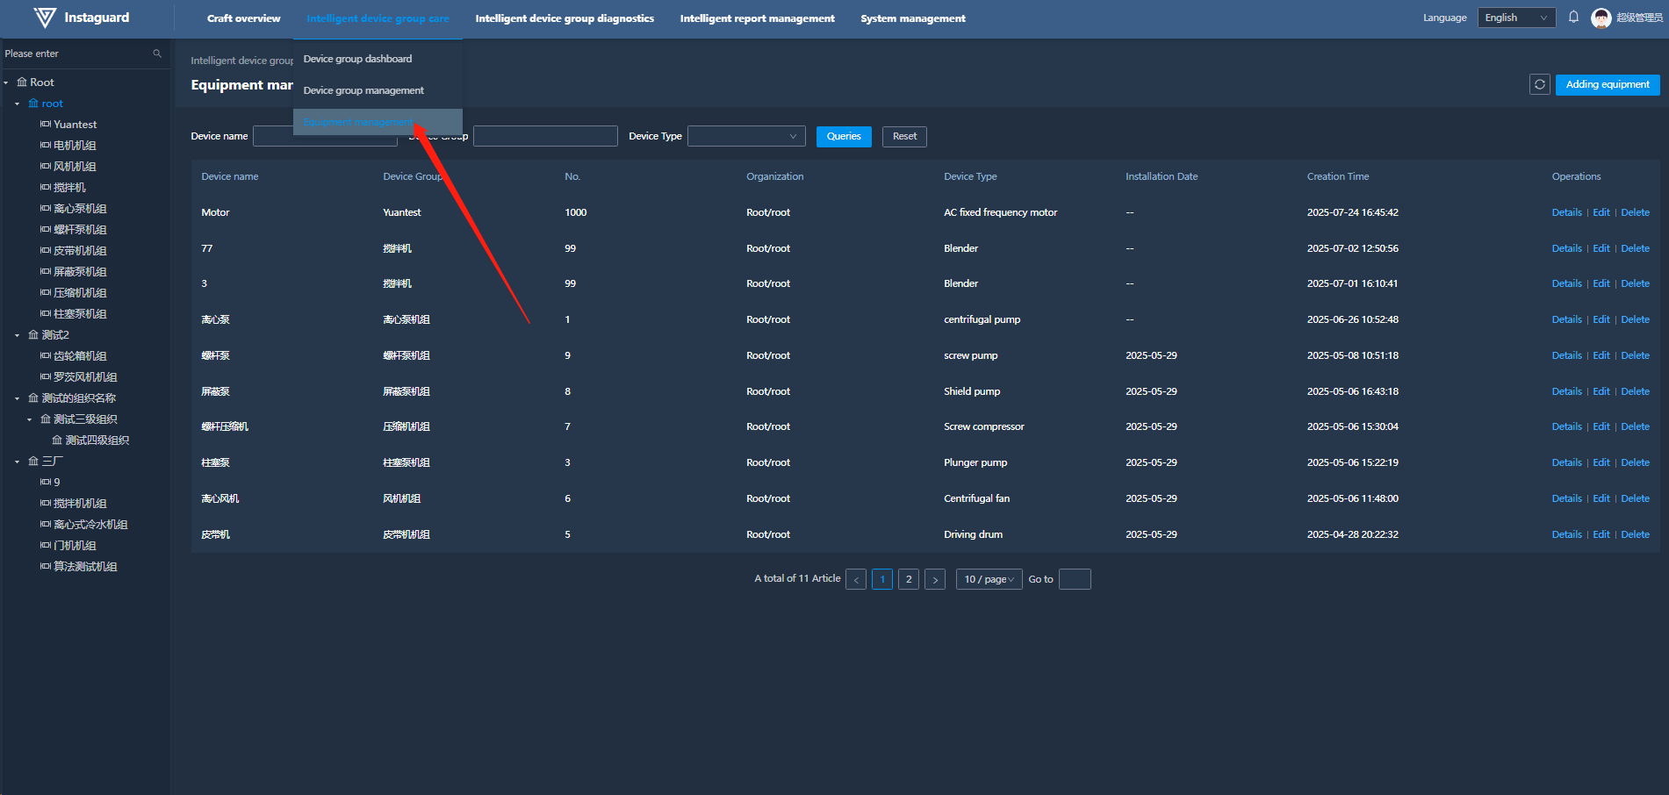The height and width of the screenshot is (795, 1669).
Task: Open the 10 / page size dropdown
Action: tap(989, 579)
